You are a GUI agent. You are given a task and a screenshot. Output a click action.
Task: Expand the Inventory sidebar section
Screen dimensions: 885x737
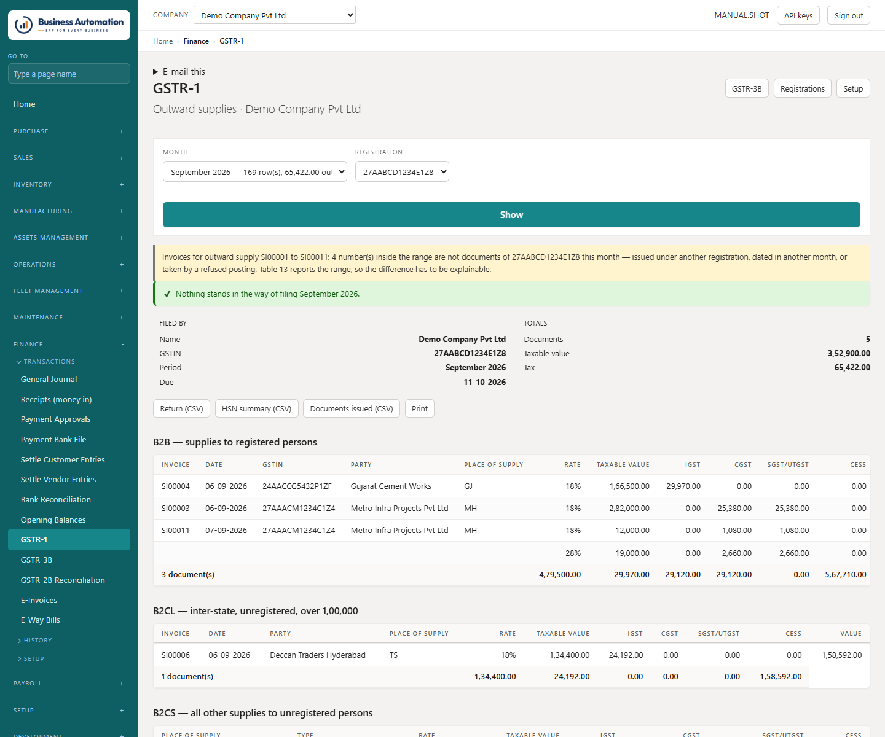pos(69,185)
